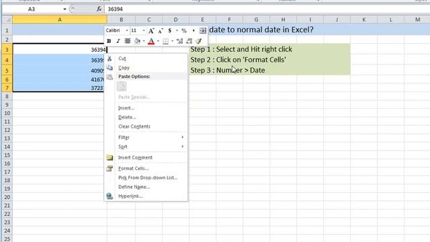Select column B header
430x242 pixels.
click(x=121, y=19)
